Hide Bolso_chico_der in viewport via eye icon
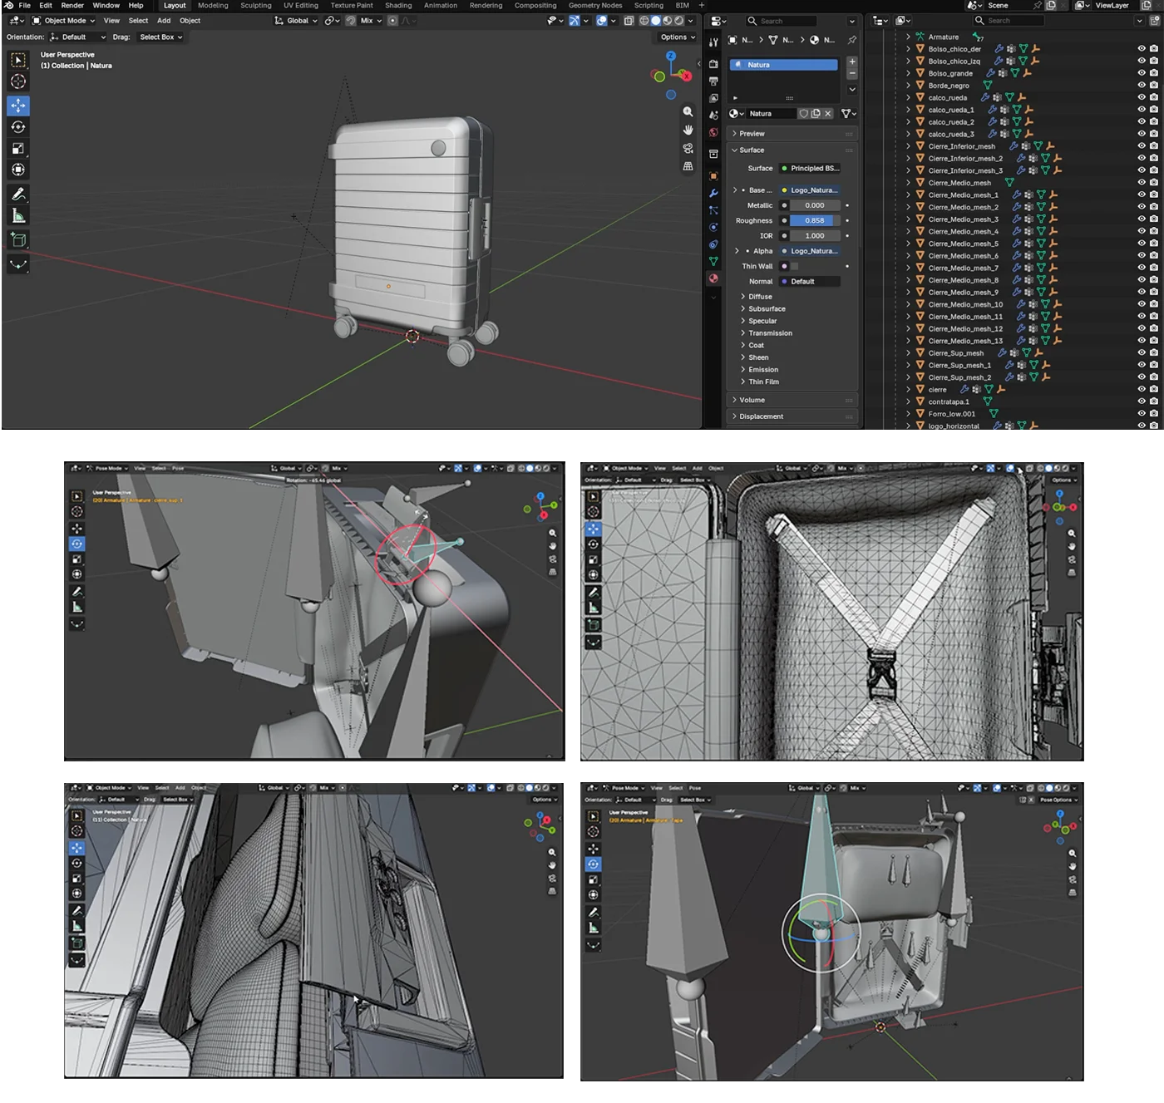 [1142, 49]
